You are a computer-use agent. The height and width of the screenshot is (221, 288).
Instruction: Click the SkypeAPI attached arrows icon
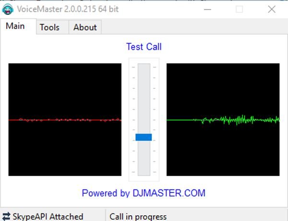[x=6, y=216]
